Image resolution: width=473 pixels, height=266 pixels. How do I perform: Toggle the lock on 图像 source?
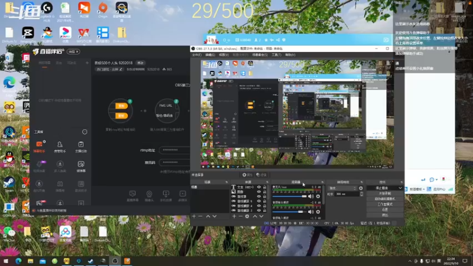(264, 192)
